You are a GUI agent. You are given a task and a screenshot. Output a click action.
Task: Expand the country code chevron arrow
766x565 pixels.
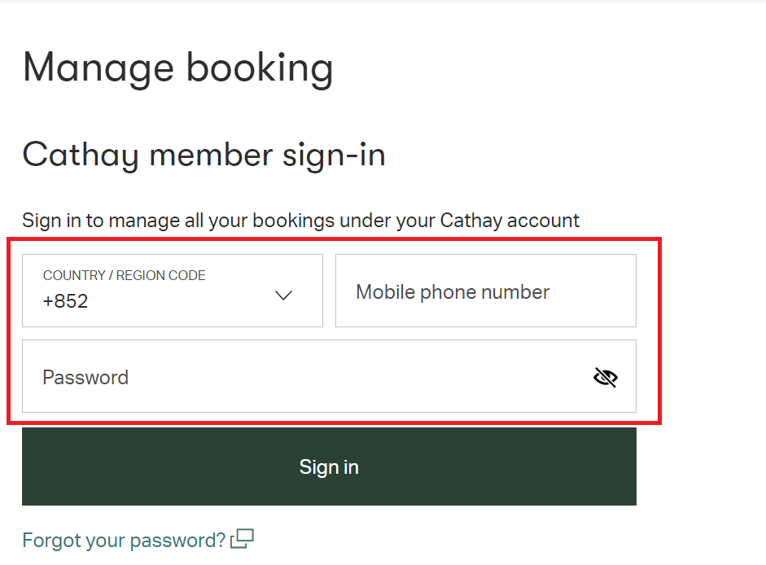tap(283, 296)
